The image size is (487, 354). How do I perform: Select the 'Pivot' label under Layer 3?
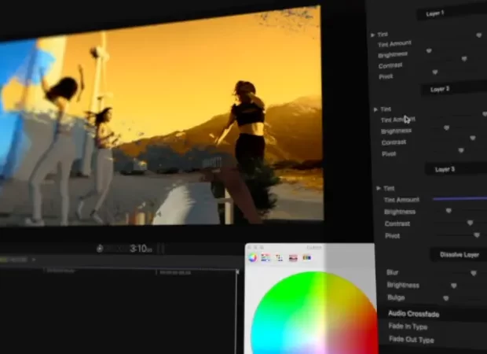pos(392,236)
